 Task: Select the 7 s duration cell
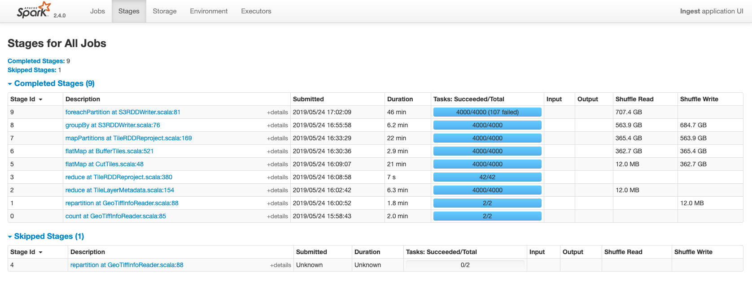pyautogui.click(x=391, y=177)
